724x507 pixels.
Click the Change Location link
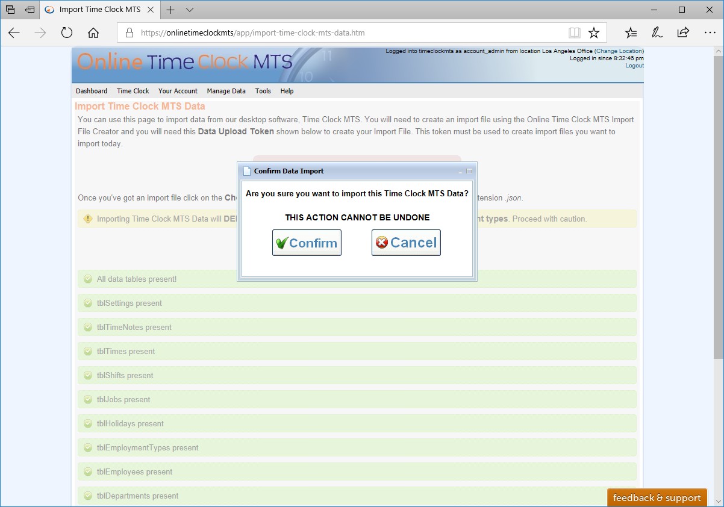[x=619, y=51]
